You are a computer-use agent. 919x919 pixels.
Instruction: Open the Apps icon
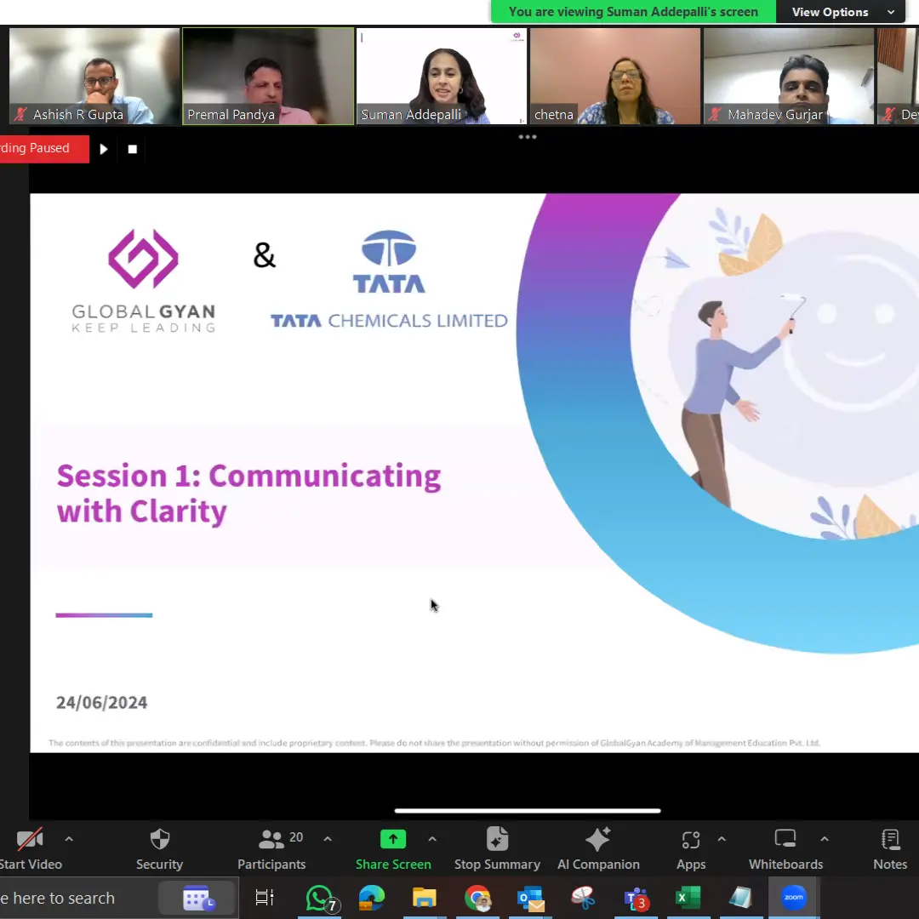click(691, 840)
